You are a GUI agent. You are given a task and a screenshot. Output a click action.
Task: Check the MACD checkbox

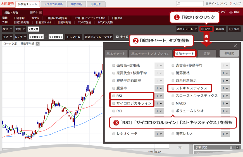(173, 103)
